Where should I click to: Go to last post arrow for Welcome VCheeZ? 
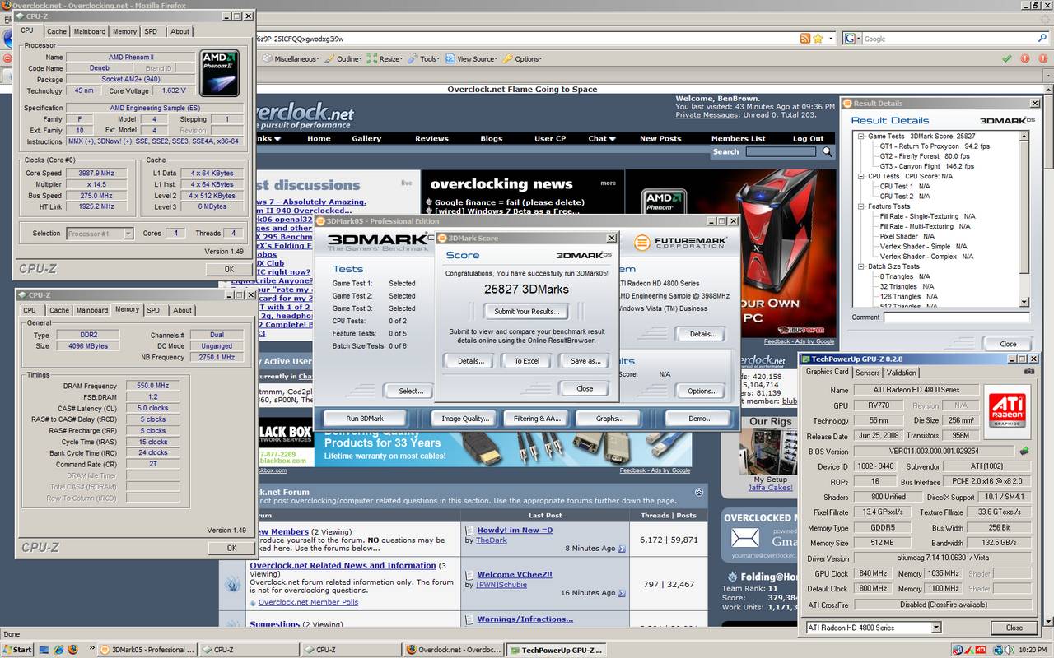[x=622, y=593]
